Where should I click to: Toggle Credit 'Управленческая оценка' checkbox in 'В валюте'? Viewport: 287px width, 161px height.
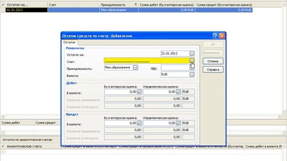pos(178,123)
